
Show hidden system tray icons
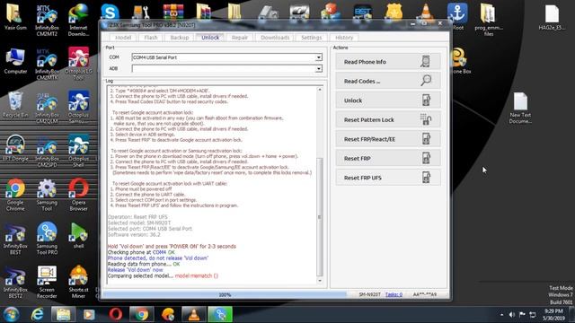tap(501, 315)
